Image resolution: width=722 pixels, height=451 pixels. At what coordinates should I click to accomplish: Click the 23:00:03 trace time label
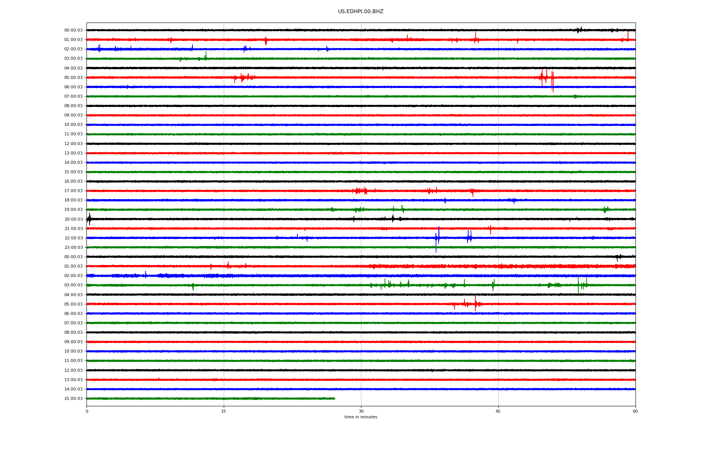[73, 248]
